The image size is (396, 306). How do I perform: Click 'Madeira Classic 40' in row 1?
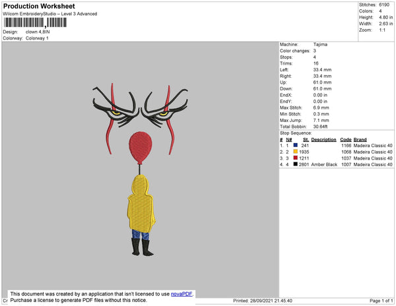[x=373, y=146]
